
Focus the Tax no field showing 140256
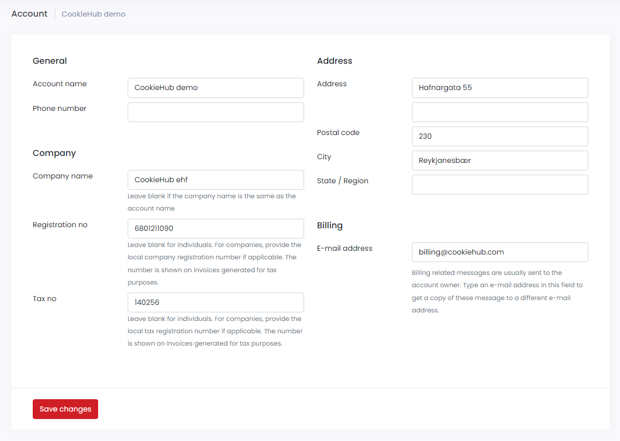point(216,302)
